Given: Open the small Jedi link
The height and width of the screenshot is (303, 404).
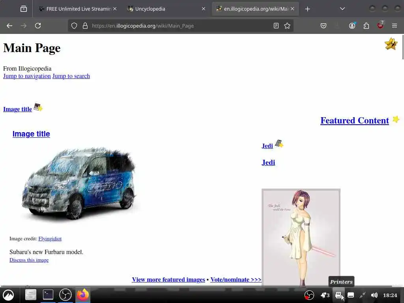Looking at the screenshot, I should [x=267, y=146].
